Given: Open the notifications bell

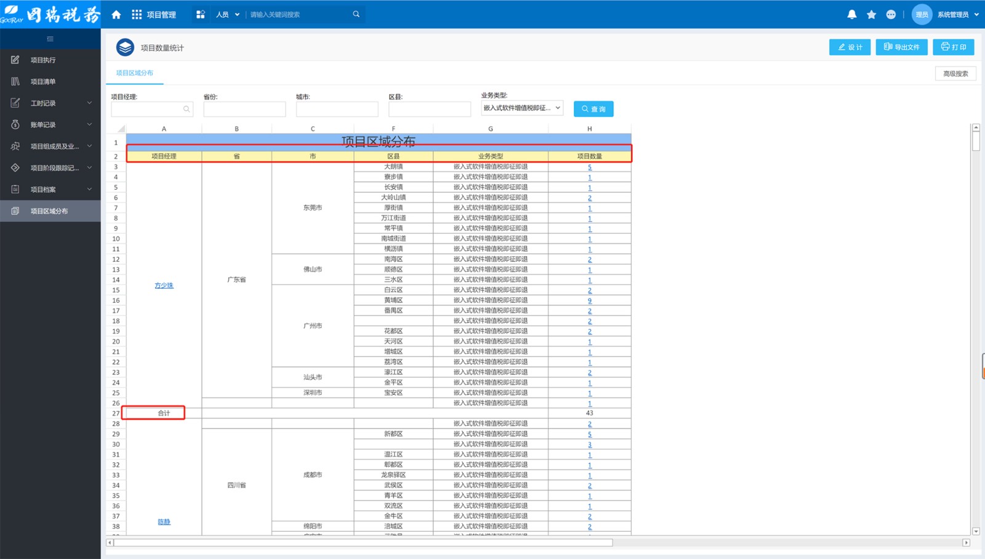Looking at the screenshot, I should click(x=852, y=14).
